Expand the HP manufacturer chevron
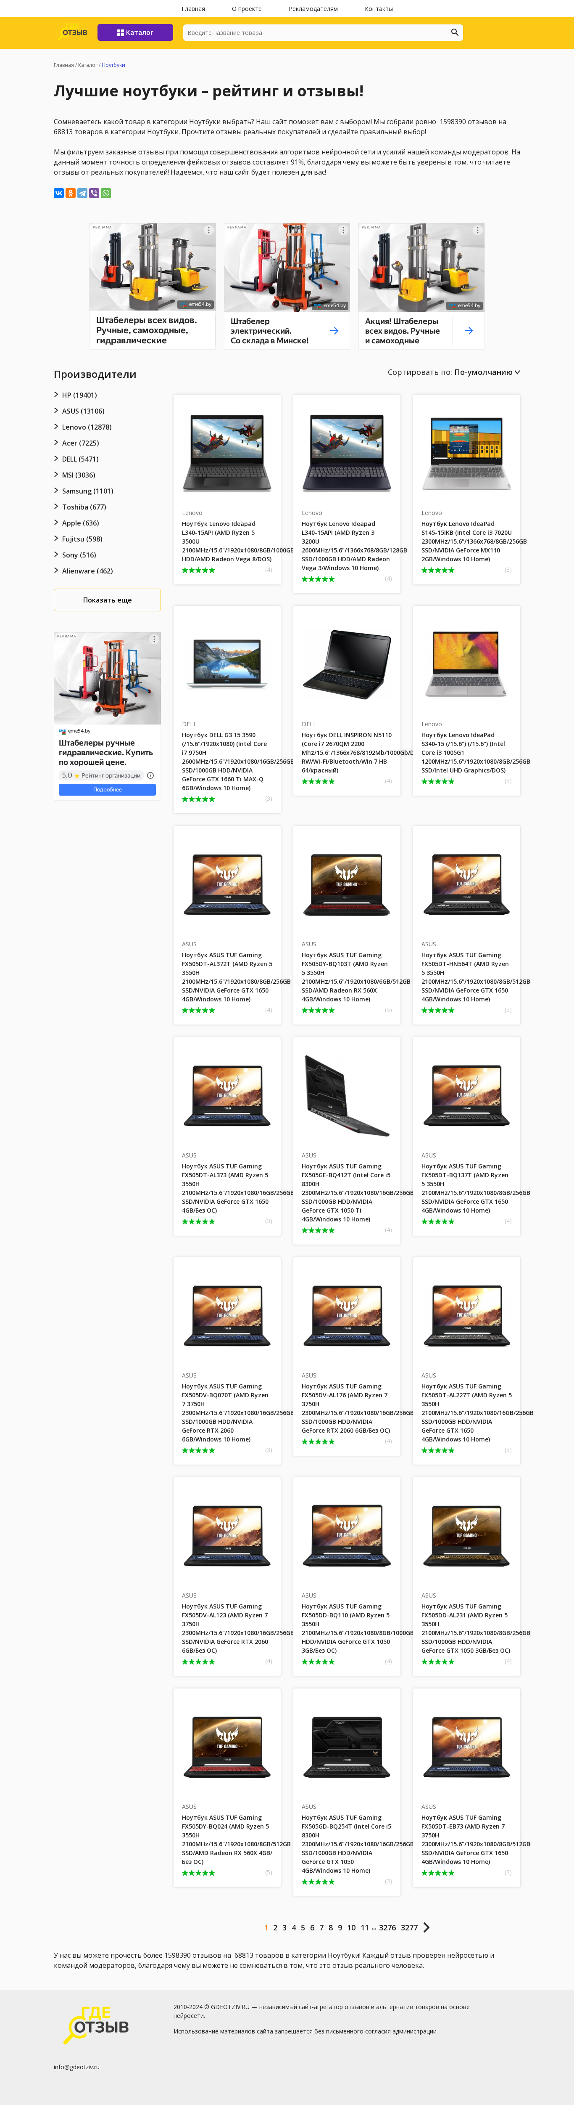The height and width of the screenshot is (2105, 574). 56,395
